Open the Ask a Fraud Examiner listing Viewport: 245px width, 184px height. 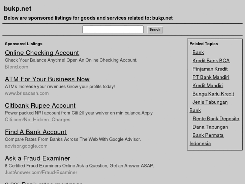click(37, 158)
